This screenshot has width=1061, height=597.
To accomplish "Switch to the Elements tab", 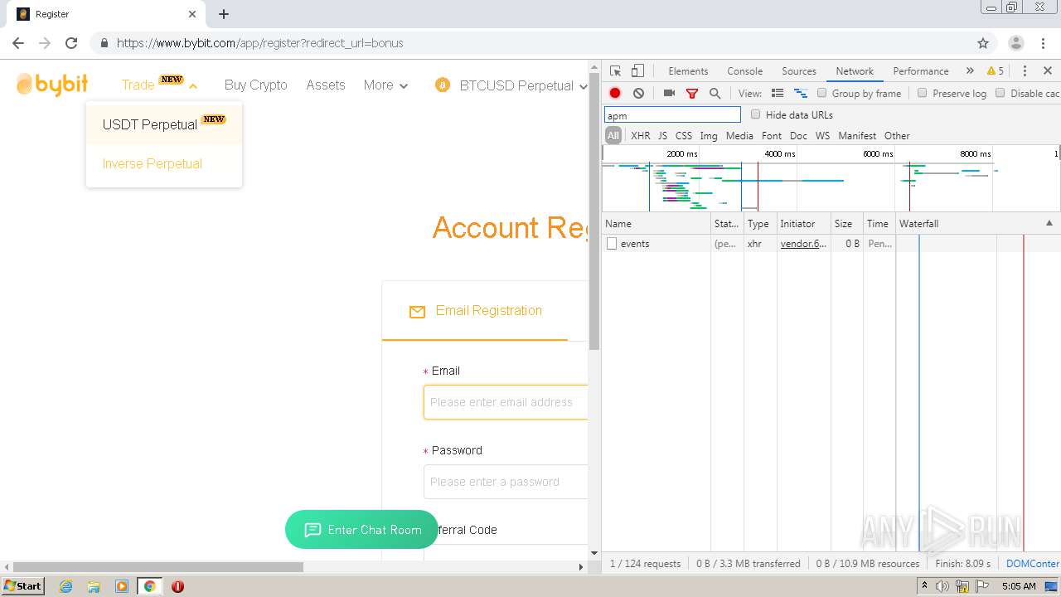I will (x=688, y=71).
